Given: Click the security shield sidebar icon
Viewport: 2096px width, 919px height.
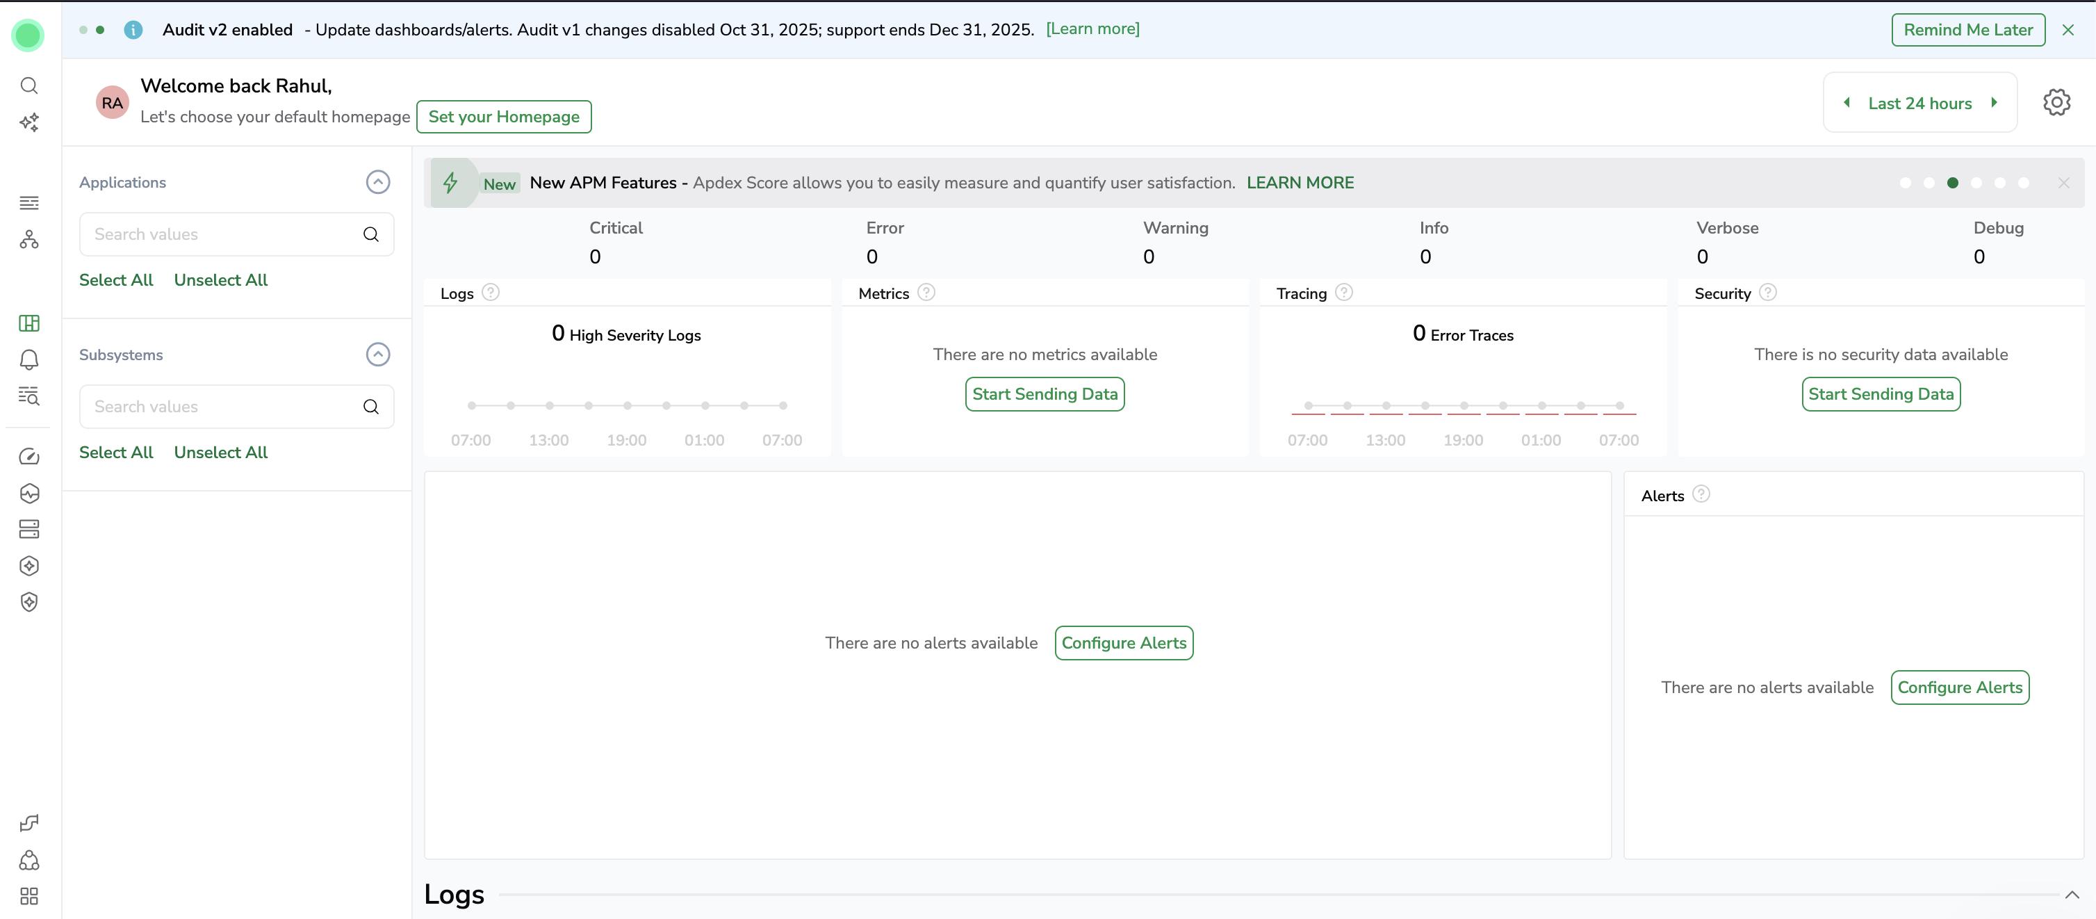Looking at the screenshot, I should coord(29,603).
